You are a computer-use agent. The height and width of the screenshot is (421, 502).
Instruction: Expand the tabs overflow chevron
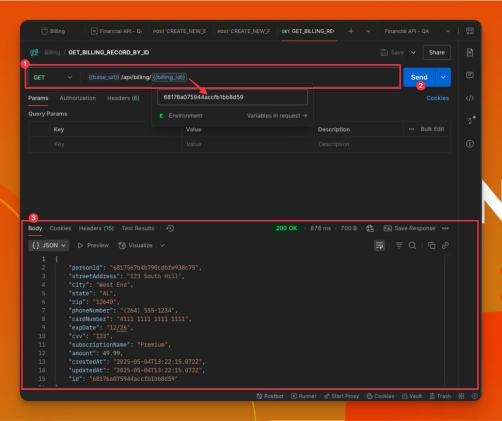(x=368, y=31)
